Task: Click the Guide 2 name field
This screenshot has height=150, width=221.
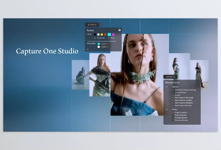Action: pos(106,47)
